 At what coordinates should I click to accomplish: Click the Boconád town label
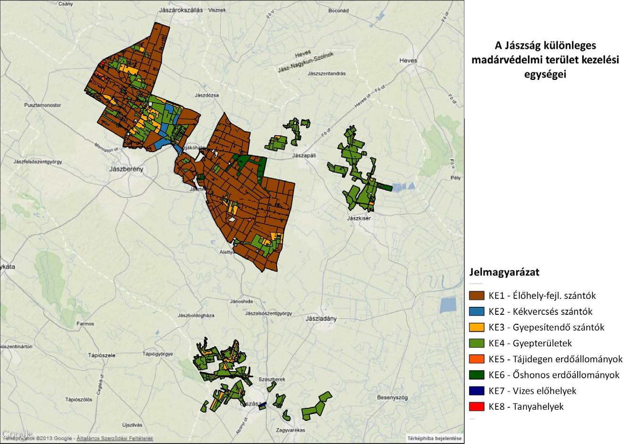click(339, 10)
